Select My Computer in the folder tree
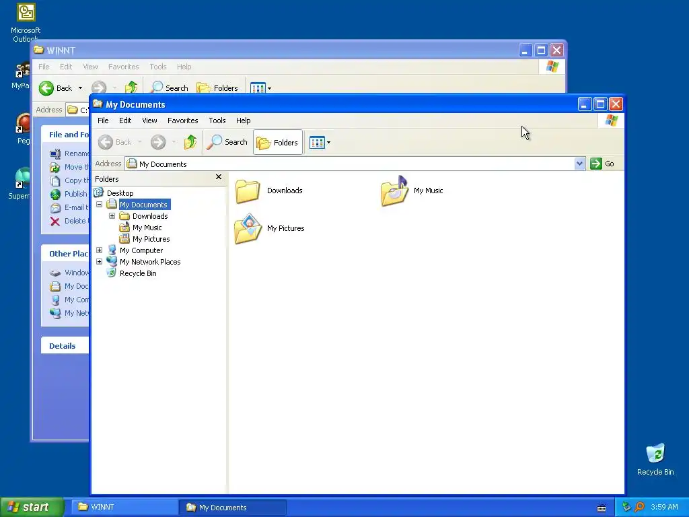This screenshot has width=689, height=517. (x=141, y=250)
